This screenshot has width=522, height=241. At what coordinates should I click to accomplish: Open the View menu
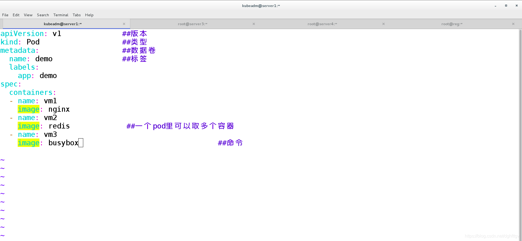[x=28, y=15]
